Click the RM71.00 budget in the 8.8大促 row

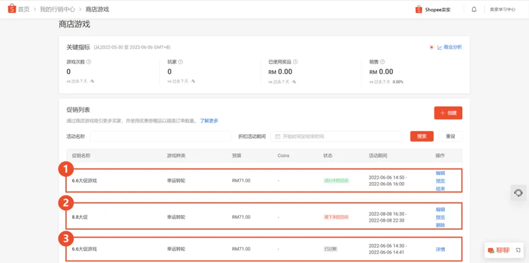coord(241,217)
